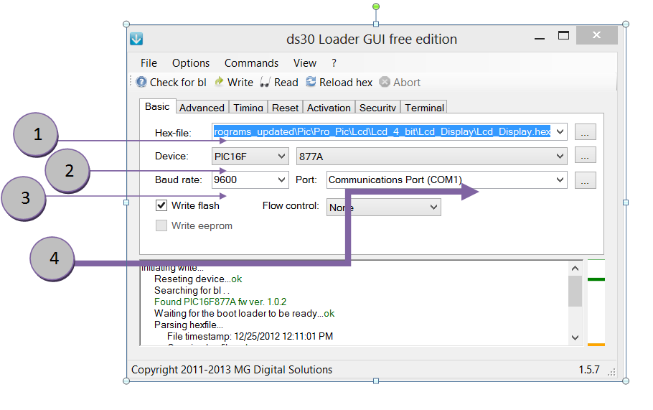Image resolution: width=653 pixels, height=410 pixels.
Task: Switch to the Security tab
Action: tap(377, 108)
